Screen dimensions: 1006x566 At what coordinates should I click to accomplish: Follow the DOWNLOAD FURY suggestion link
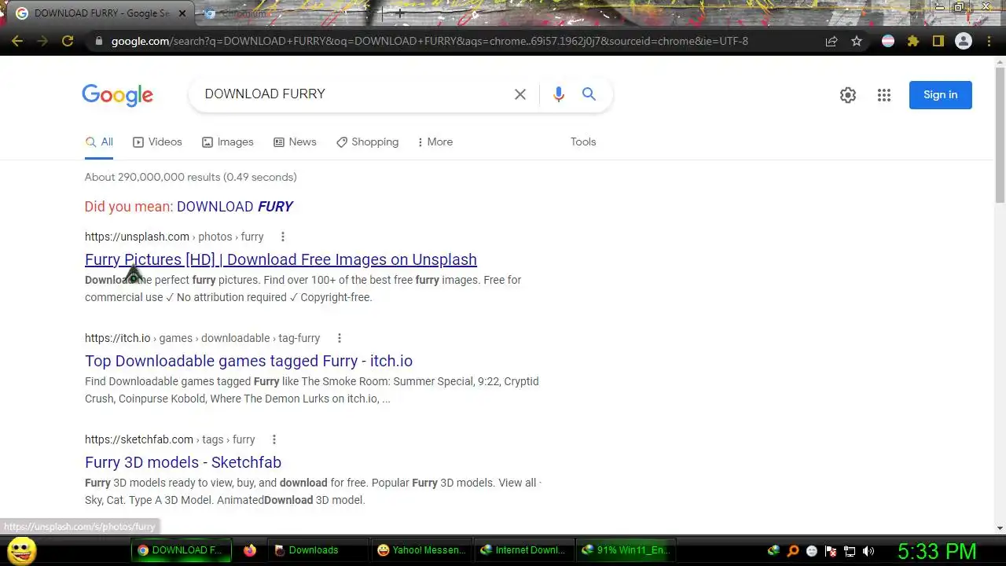234,207
